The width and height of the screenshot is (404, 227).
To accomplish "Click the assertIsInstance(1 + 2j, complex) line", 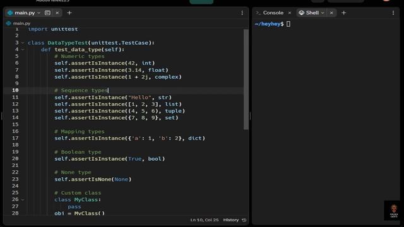I will [118, 77].
